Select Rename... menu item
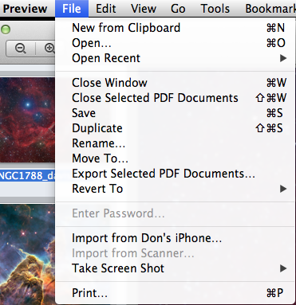 pyautogui.click(x=176, y=143)
